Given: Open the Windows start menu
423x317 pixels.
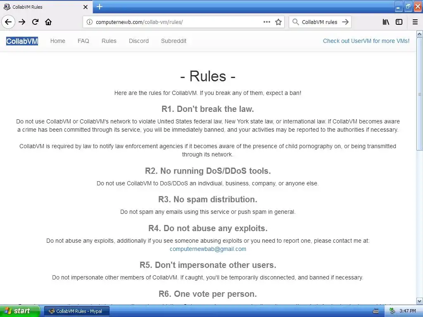Looking at the screenshot, I should click(x=20, y=311).
